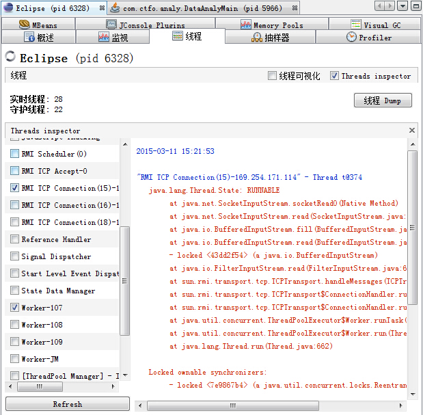Click the RUNNABLE thread state line
The image size is (423, 415).
tap(214, 190)
